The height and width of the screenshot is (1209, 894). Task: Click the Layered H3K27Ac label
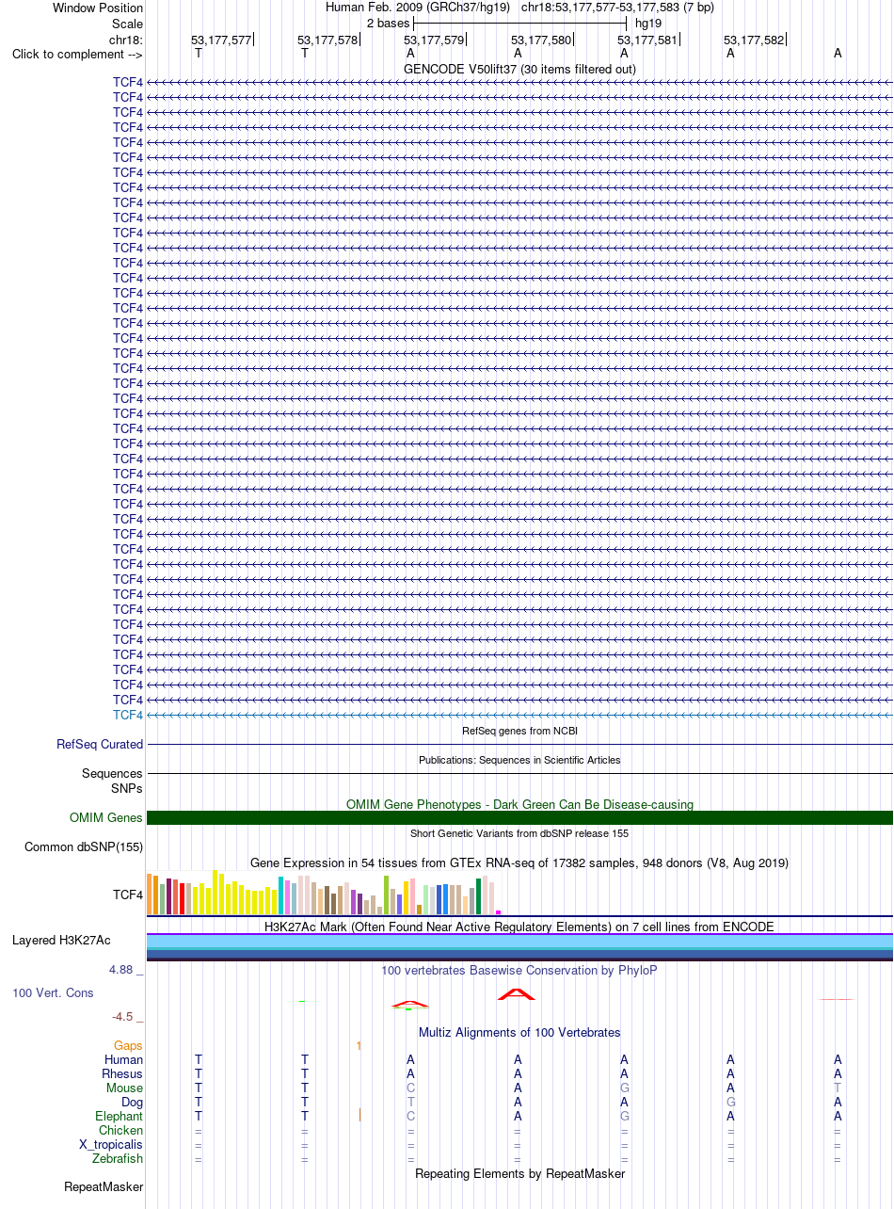[x=61, y=940]
